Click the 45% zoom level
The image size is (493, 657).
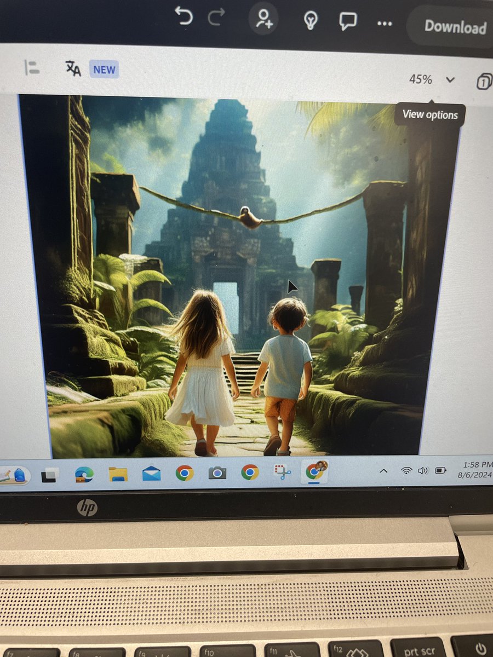pyautogui.click(x=420, y=79)
